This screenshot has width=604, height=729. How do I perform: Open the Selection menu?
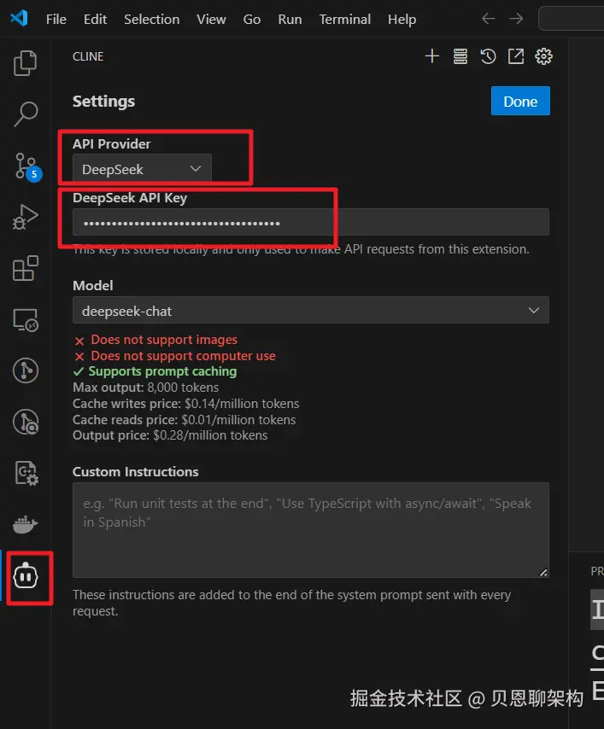tap(151, 19)
